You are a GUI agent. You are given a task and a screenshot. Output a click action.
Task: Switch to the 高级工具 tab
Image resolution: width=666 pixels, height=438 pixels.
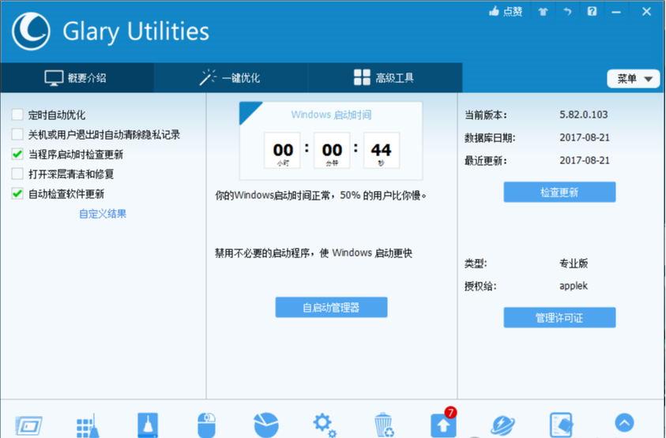(385, 77)
